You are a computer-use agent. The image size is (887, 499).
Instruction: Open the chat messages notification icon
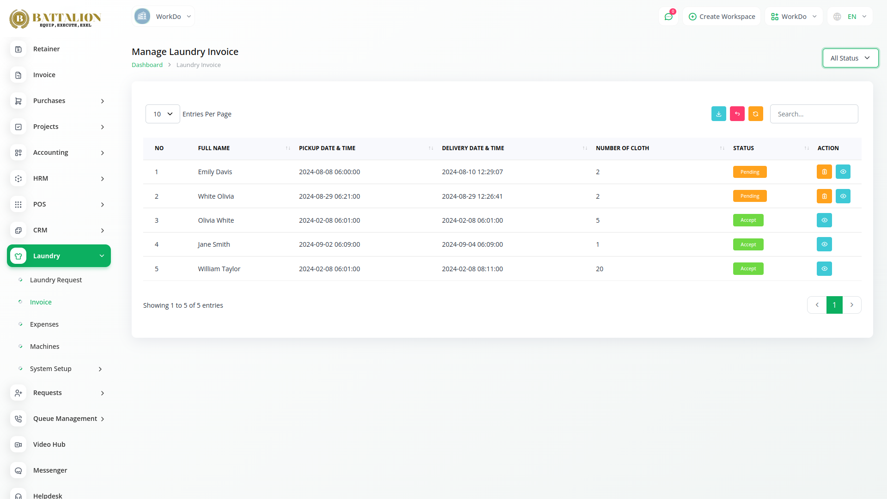(x=668, y=17)
